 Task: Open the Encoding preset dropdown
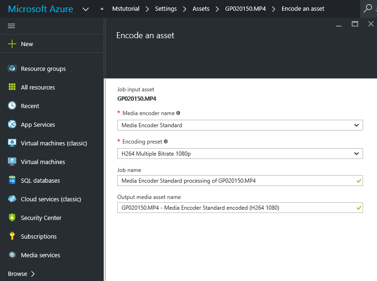pos(240,154)
